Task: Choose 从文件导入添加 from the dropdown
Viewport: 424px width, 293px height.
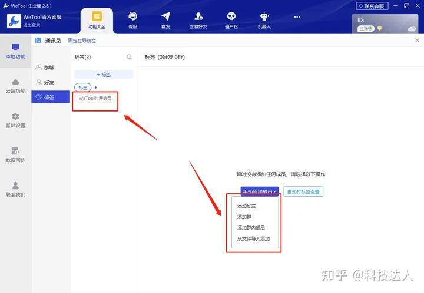Action: 253,239
